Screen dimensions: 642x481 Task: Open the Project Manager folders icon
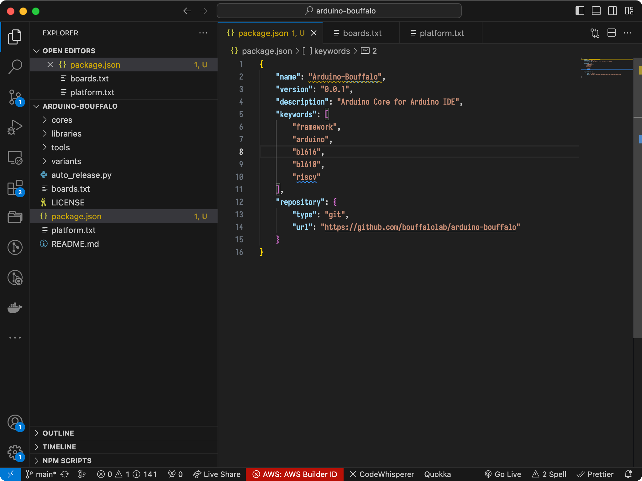point(15,217)
